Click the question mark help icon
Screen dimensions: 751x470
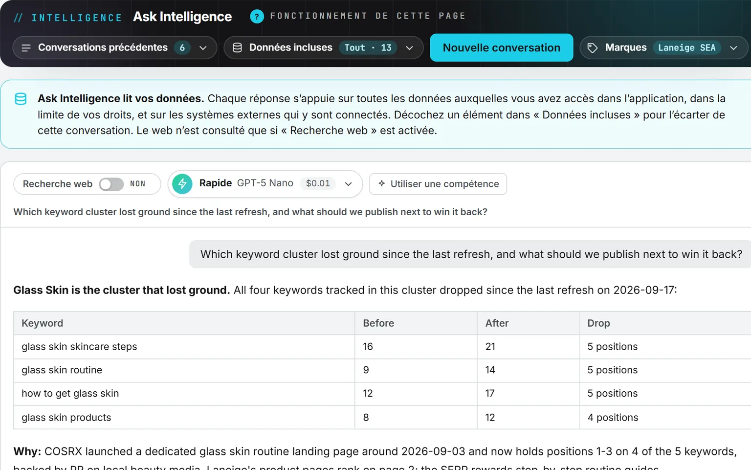pyautogui.click(x=257, y=17)
